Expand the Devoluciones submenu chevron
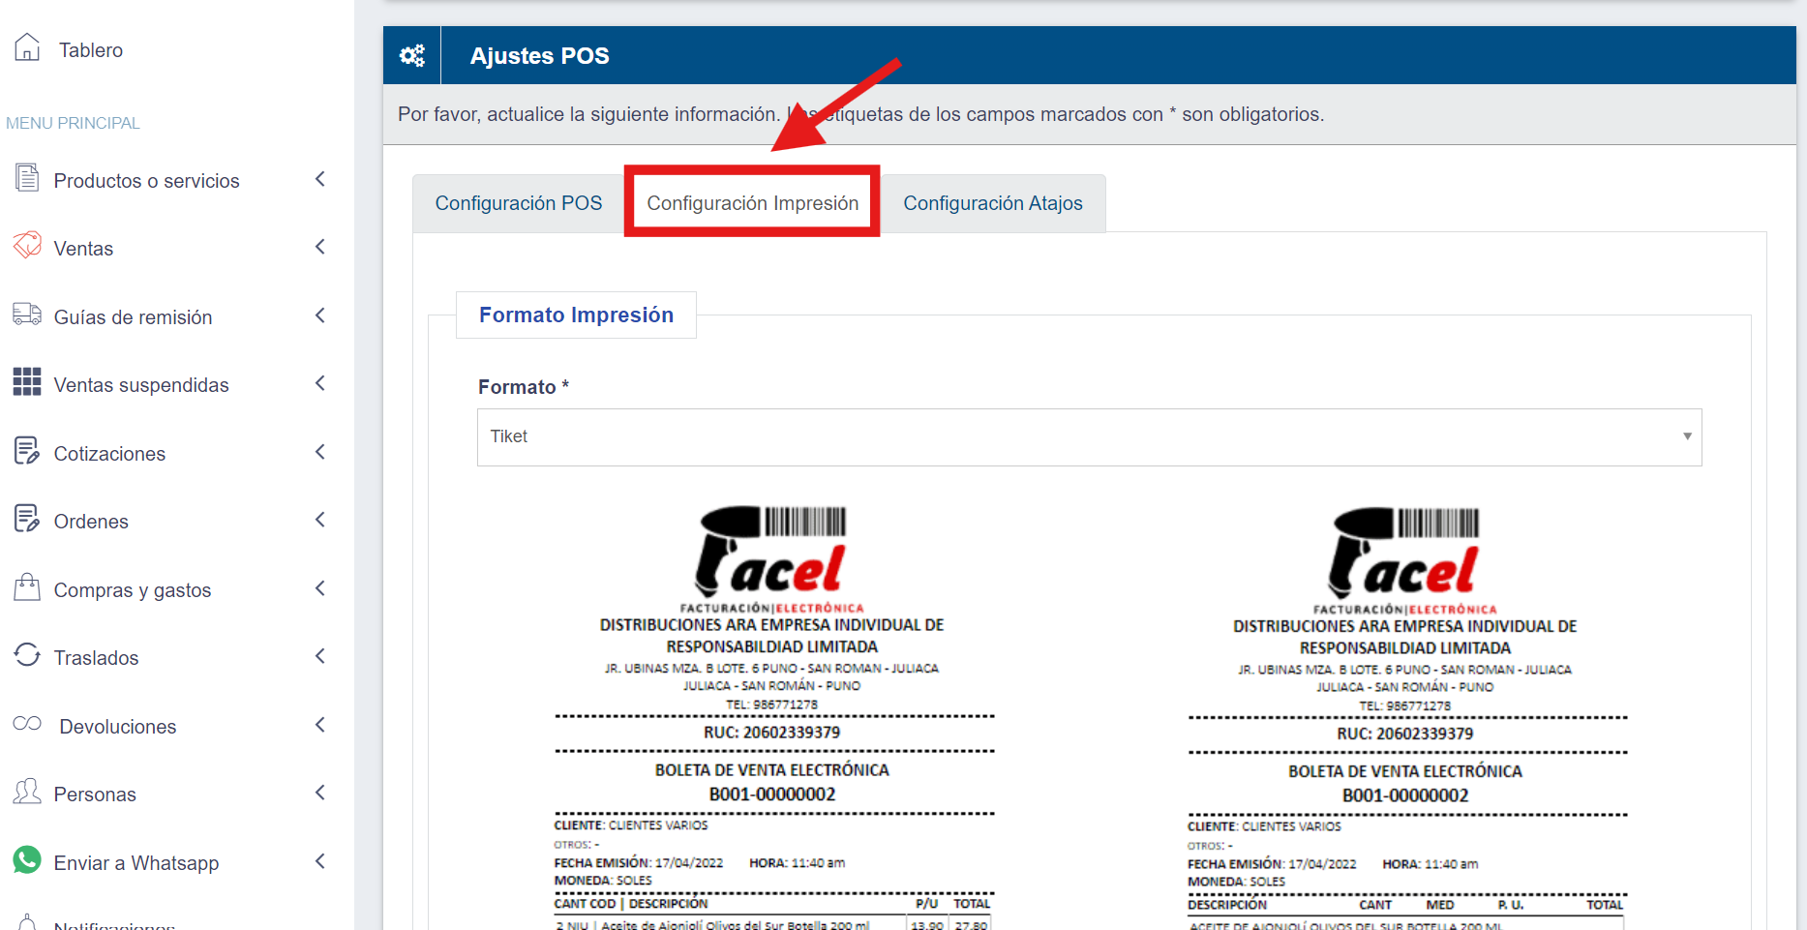 (320, 725)
